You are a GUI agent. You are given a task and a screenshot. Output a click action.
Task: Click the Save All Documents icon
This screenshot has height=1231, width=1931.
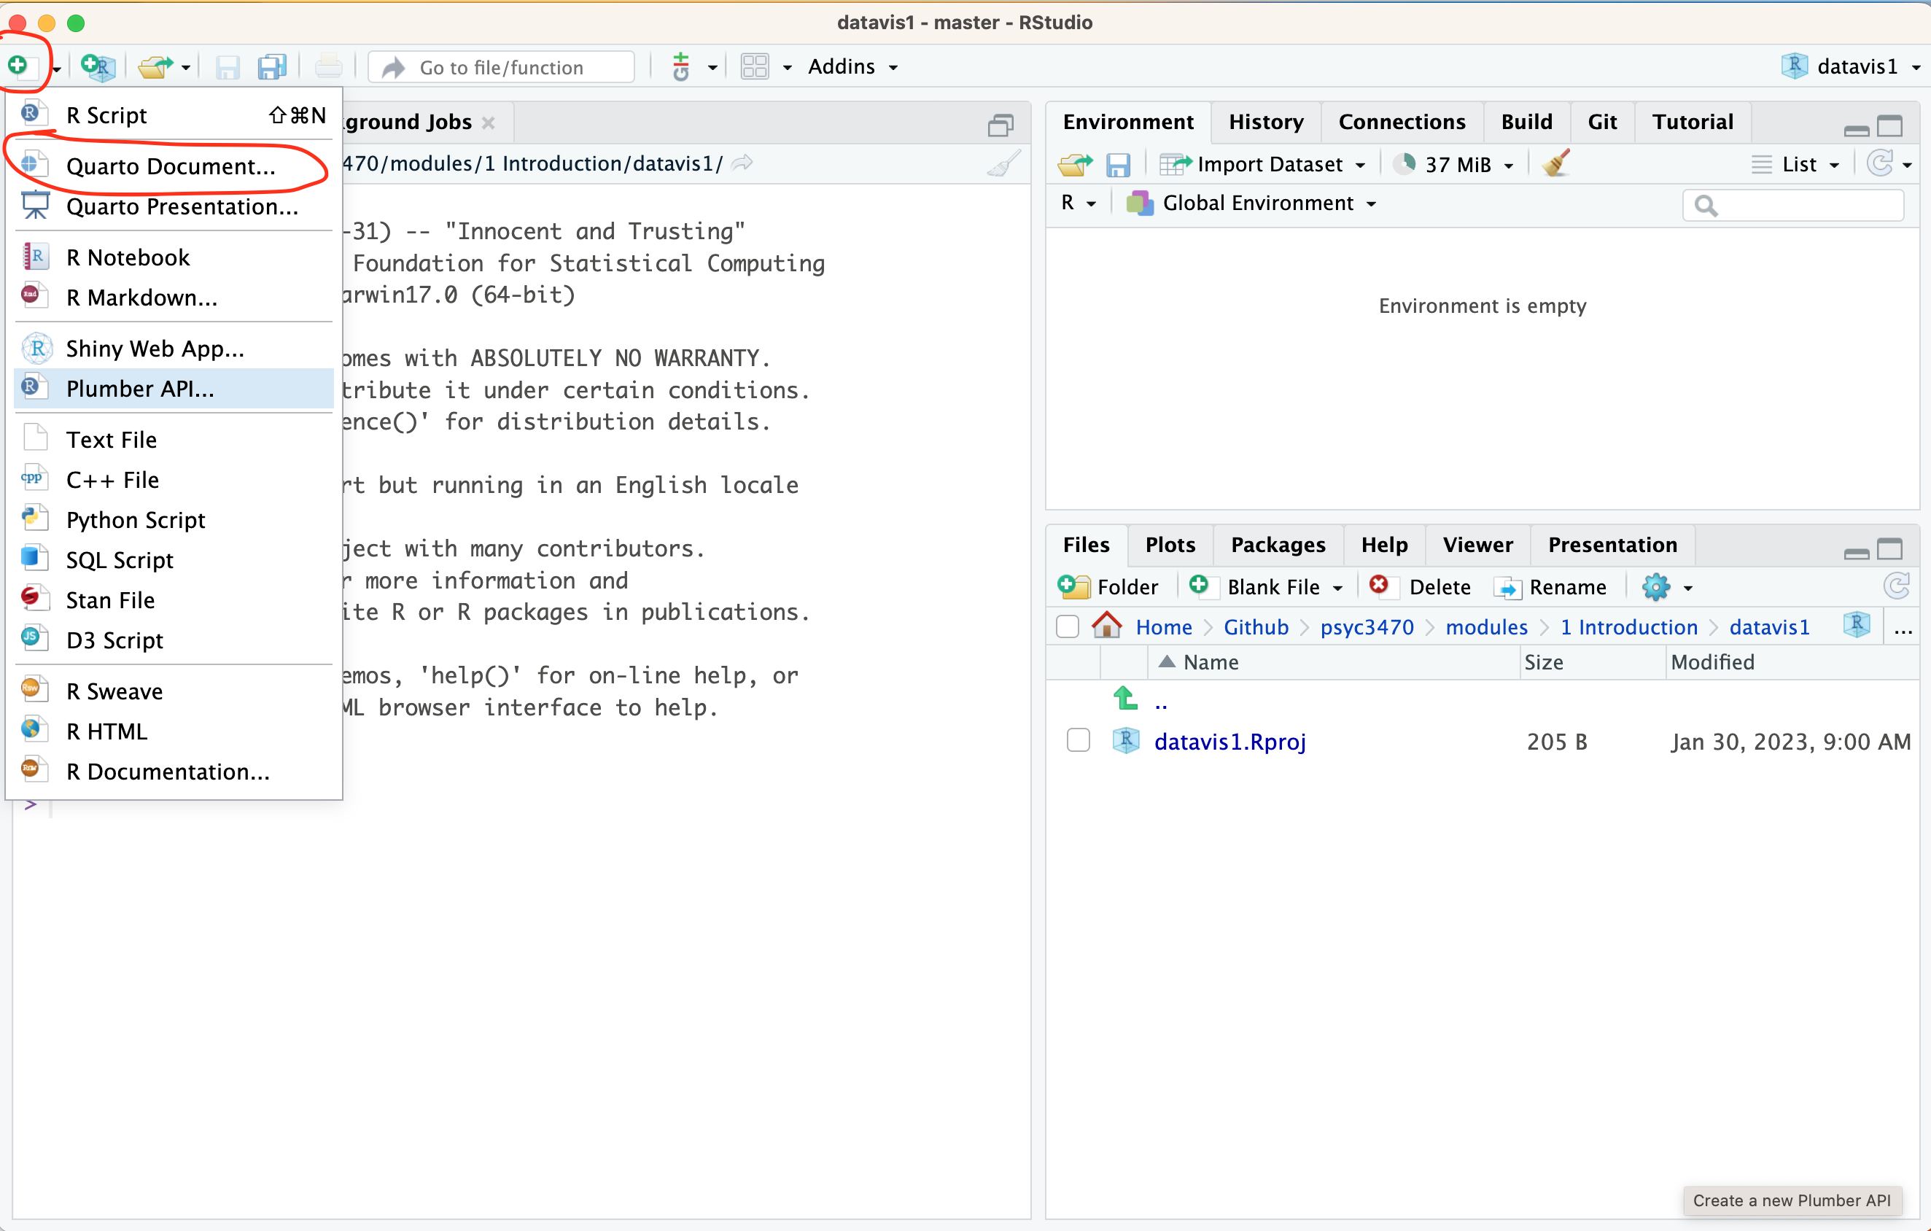[x=272, y=66]
